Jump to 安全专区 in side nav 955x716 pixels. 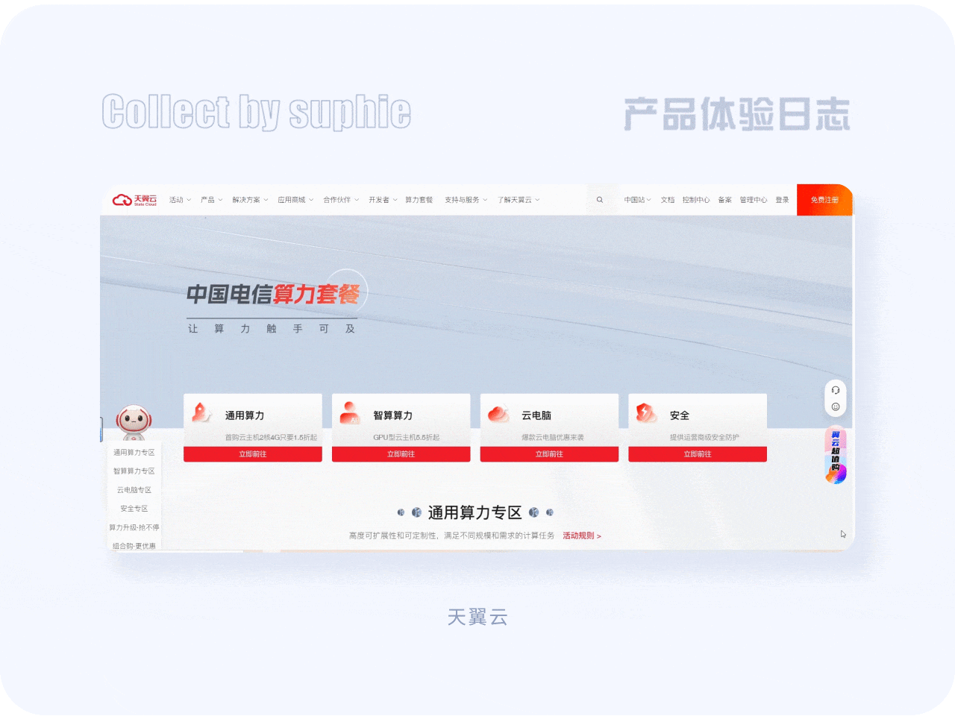134,509
